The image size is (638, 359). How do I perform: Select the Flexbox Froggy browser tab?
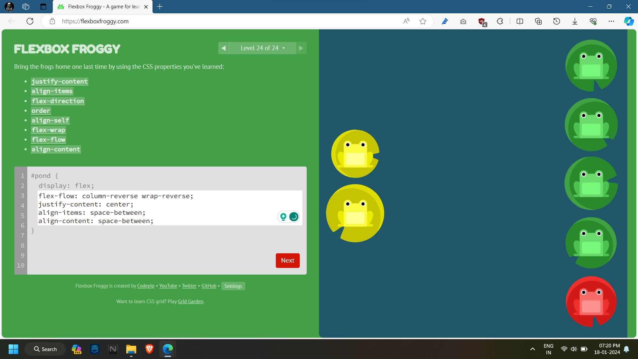point(103,7)
